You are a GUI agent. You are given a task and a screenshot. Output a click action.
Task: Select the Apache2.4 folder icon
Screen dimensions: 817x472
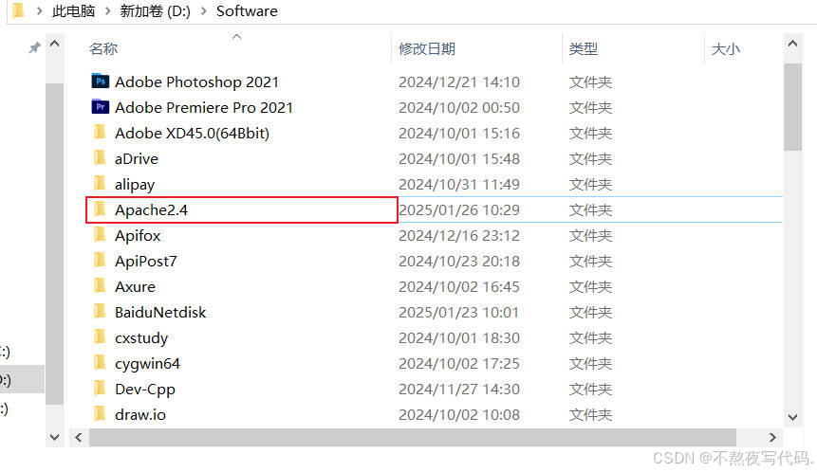click(x=99, y=209)
